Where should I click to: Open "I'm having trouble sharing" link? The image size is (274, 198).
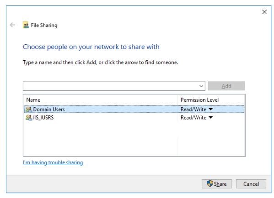53,162
